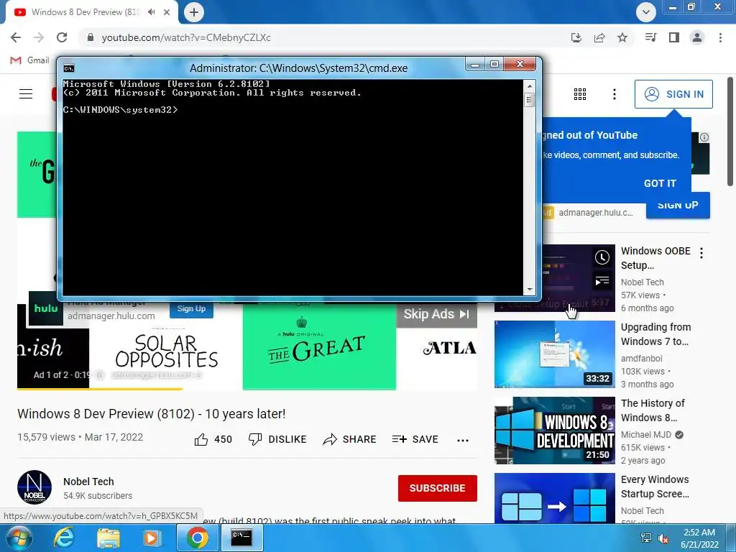Click the cmd.exe window system icon
Screen dimensions: 736x552
click(x=69, y=68)
